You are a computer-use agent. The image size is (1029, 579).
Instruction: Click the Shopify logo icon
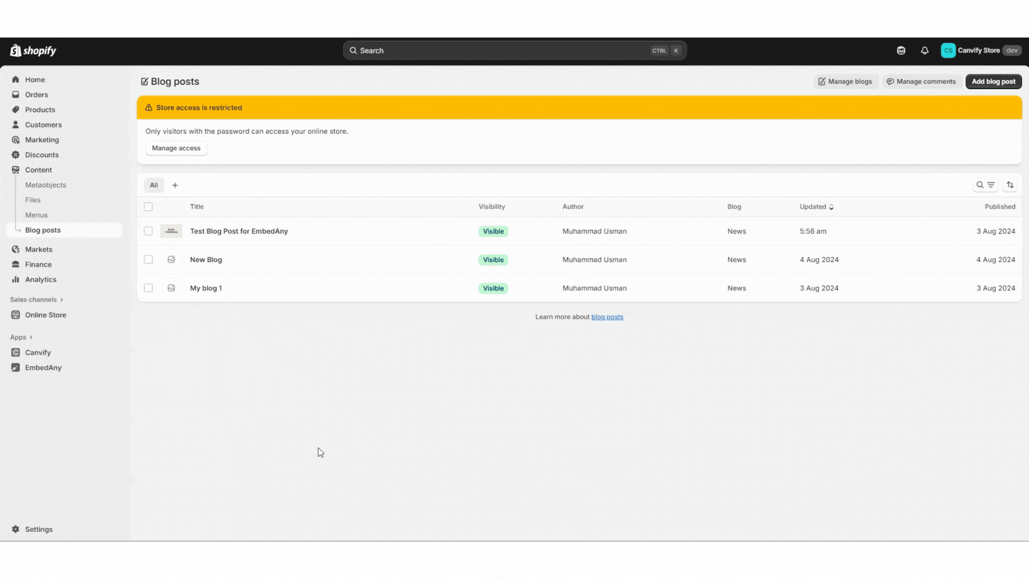pos(16,50)
